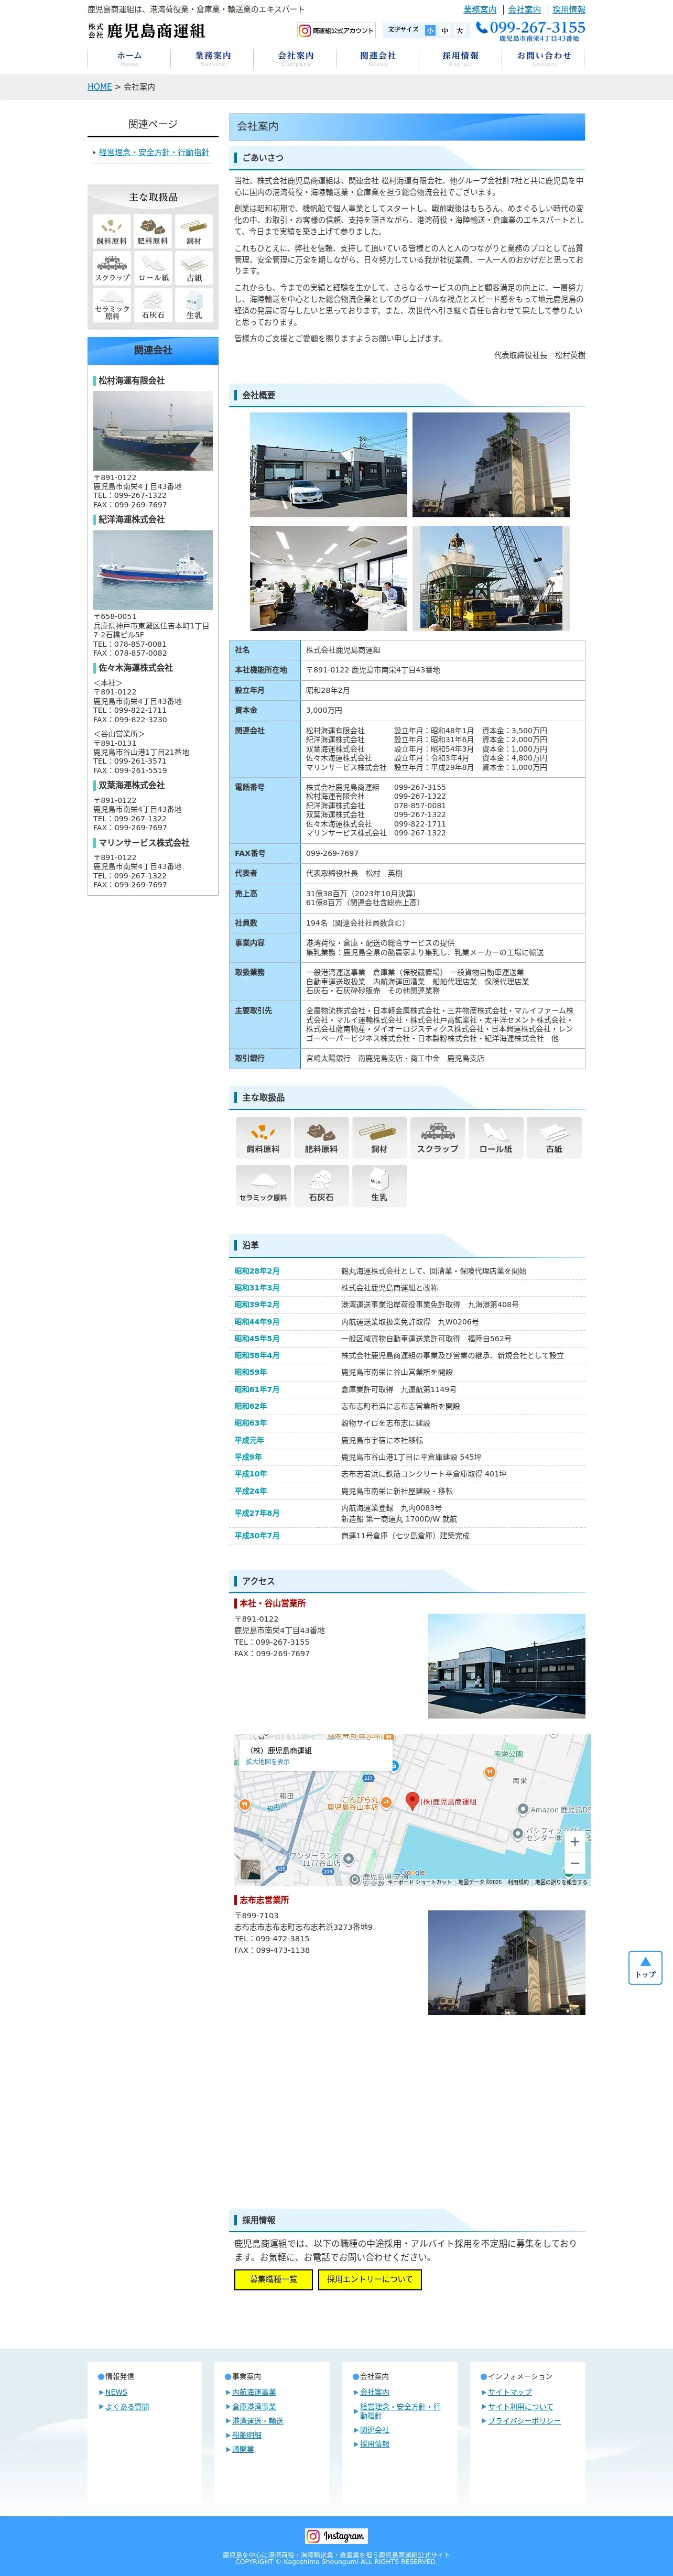Open お問い合わせ Contact in the main navigation
This screenshot has height=2576, width=673.
[544, 58]
